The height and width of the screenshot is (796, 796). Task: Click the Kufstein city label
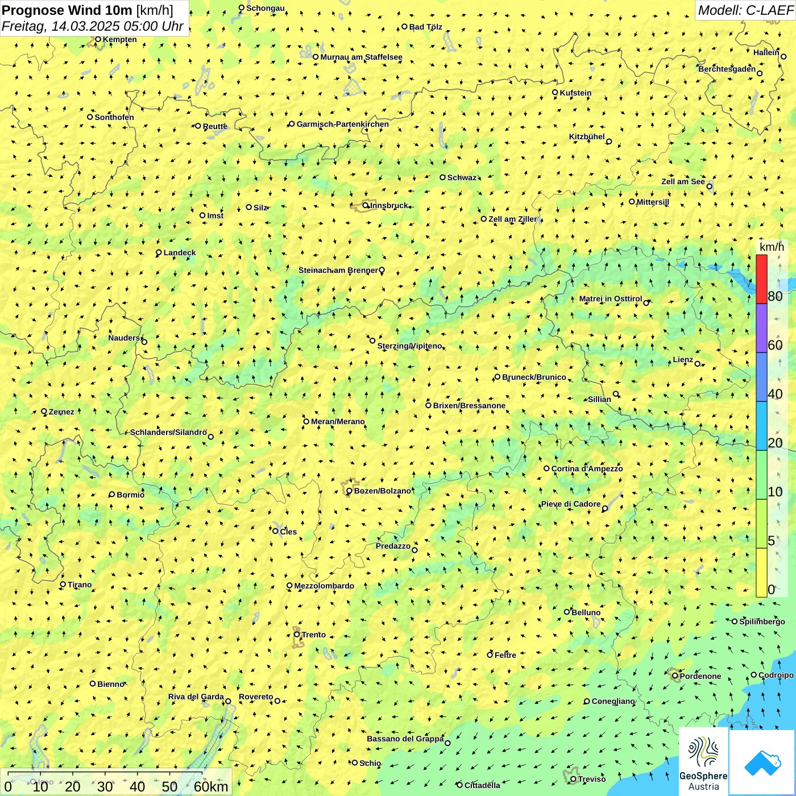(575, 93)
